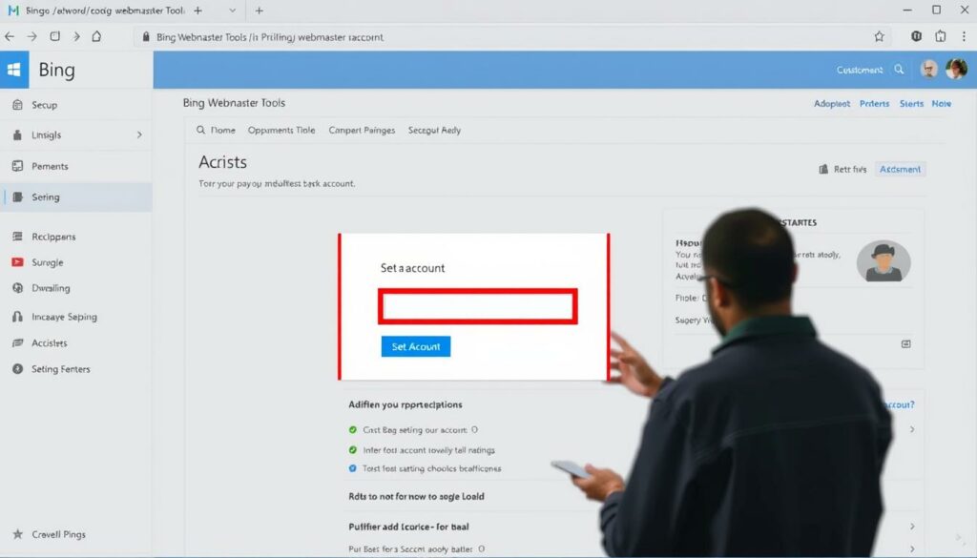Expand the Pur Boes row chevron
This screenshot has height=558, width=977.
pyautogui.click(x=911, y=548)
